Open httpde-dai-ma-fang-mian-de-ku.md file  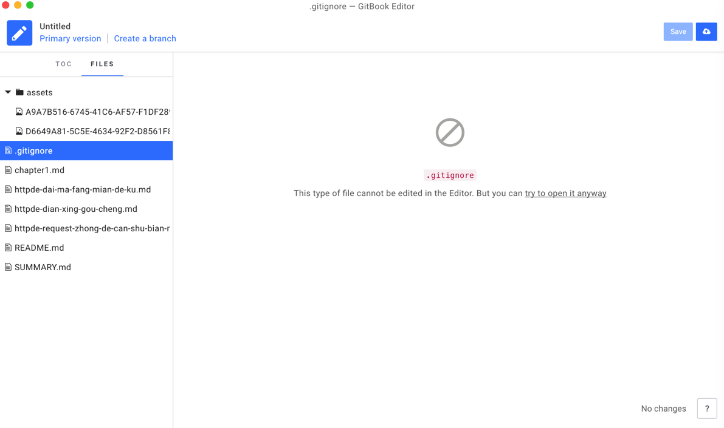click(86, 189)
